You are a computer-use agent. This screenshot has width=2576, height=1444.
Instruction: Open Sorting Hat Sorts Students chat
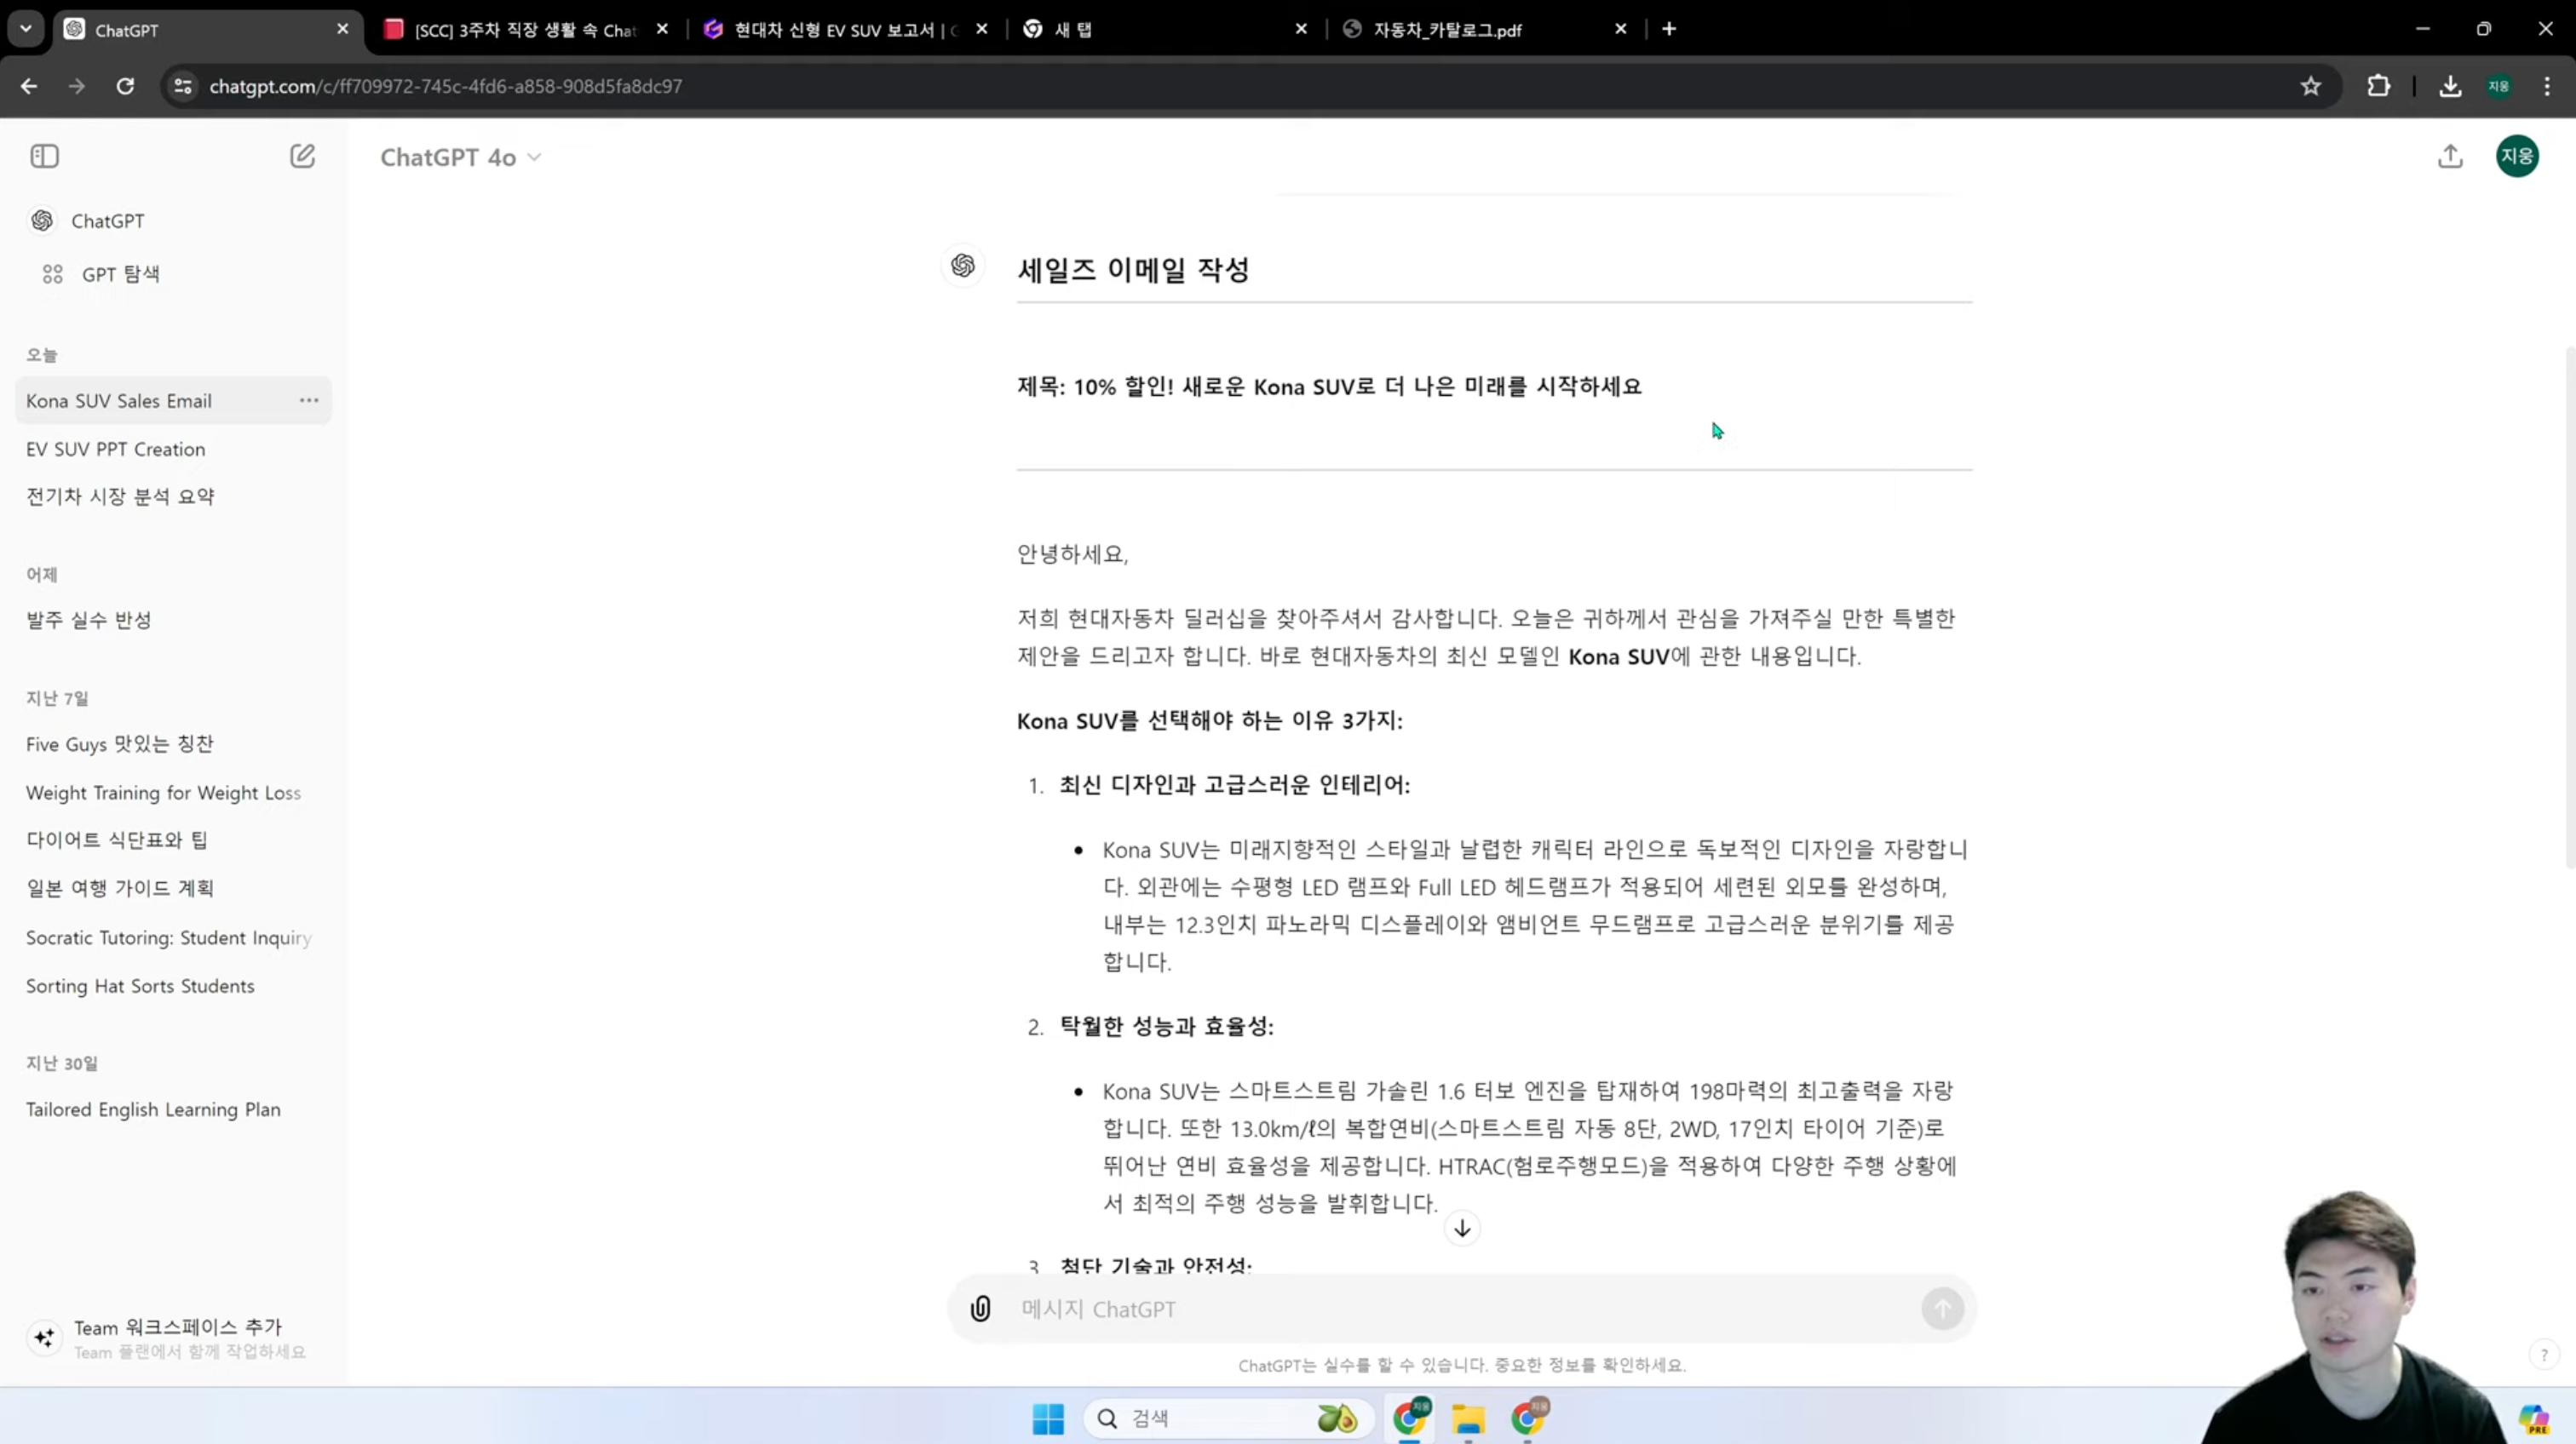click(x=140, y=986)
